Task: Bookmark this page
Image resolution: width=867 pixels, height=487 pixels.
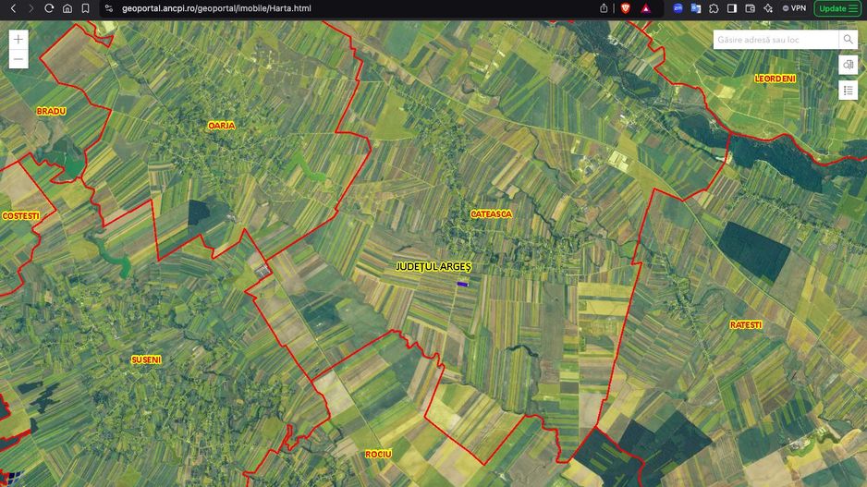Action: [x=85, y=8]
